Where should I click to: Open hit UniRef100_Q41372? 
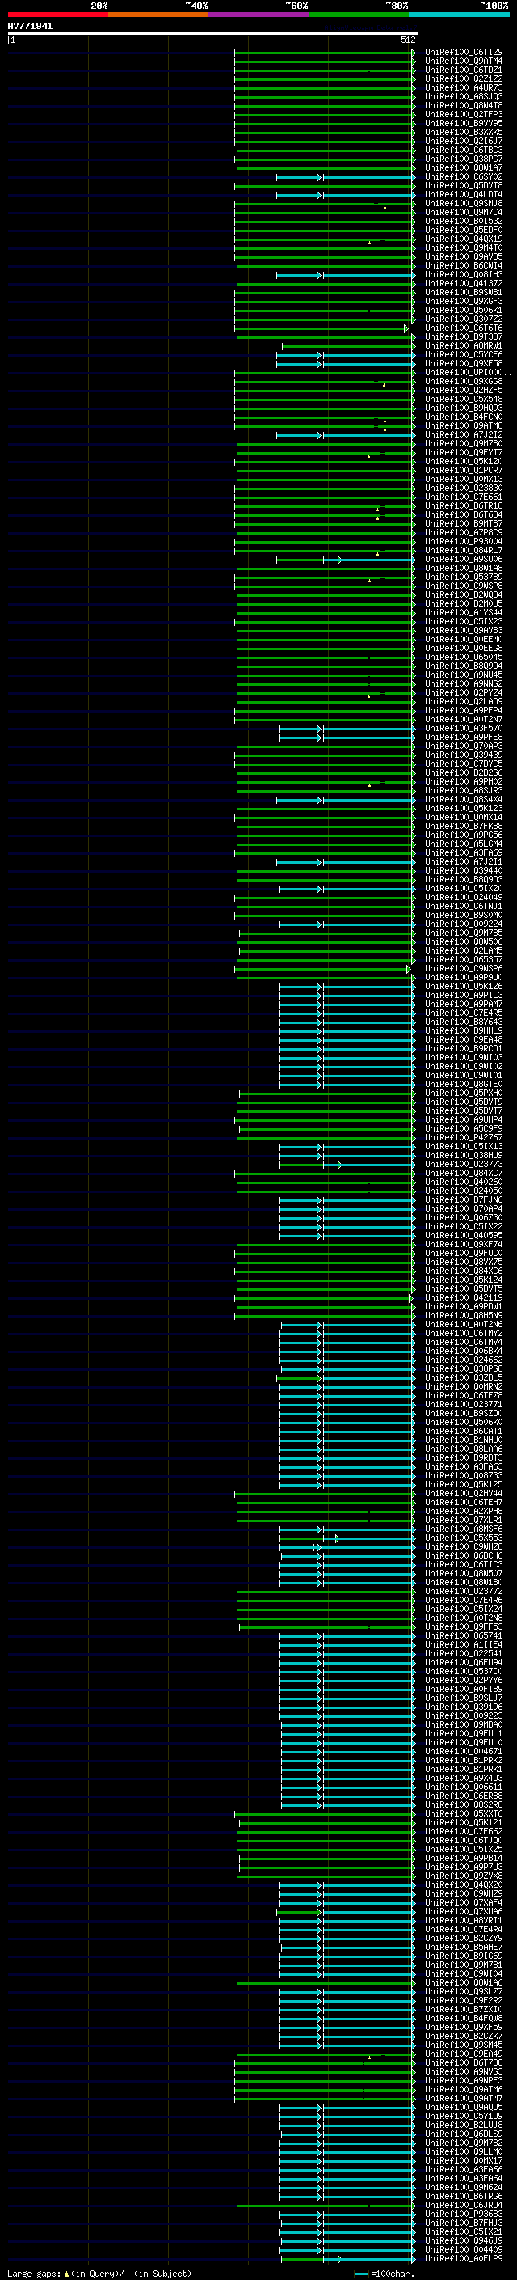point(464,283)
